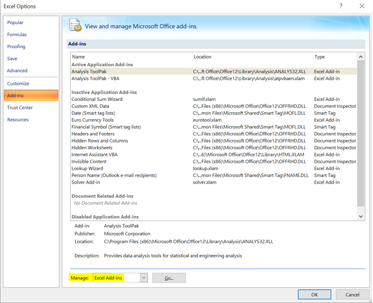Click the Location column header
Screen dimensions: 373x303
[x=252, y=57]
